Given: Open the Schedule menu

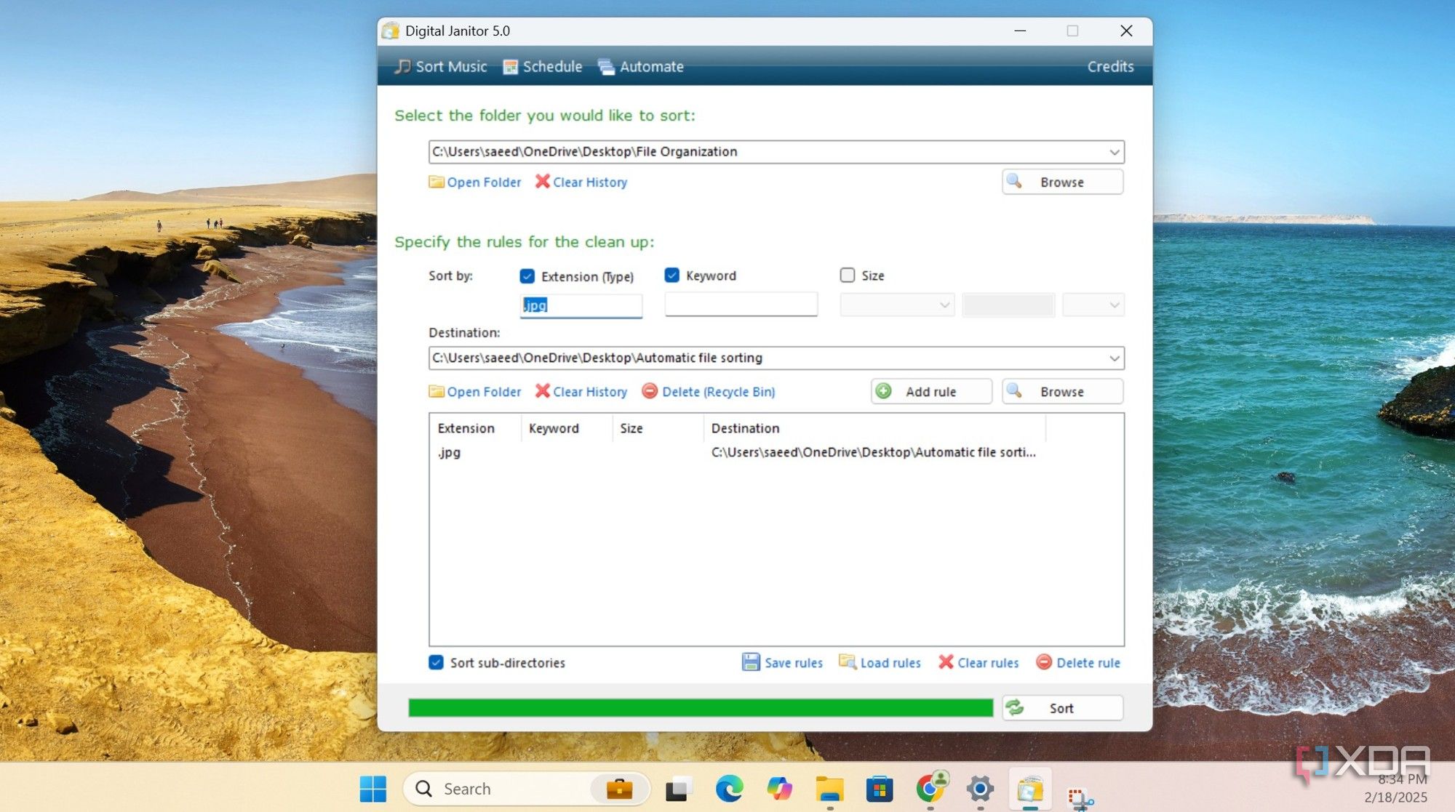Looking at the screenshot, I should [543, 67].
